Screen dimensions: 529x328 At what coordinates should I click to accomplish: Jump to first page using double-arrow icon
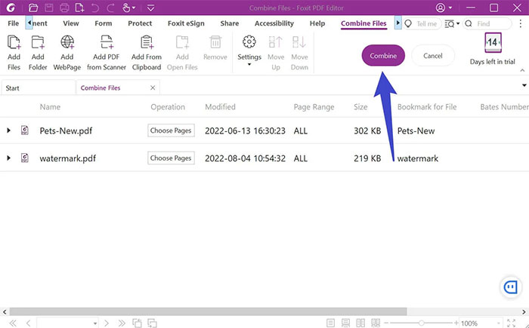[x=11, y=323]
